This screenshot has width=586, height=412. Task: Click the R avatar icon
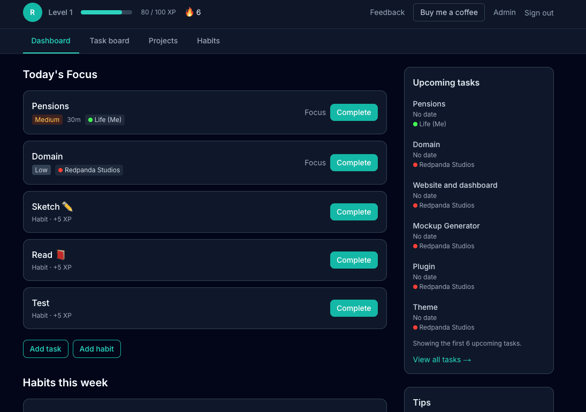click(x=32, y=12)
